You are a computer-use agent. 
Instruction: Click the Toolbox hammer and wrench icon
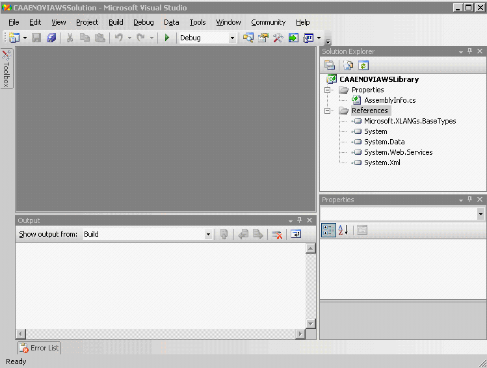click(278, 38)
